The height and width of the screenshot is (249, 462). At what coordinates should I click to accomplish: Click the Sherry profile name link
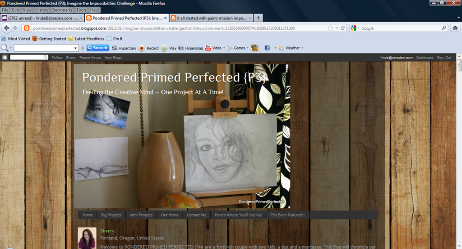point(107,231)
